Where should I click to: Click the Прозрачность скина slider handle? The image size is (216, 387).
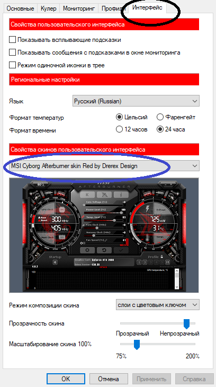pyautogui.click(x=187, y=324)
